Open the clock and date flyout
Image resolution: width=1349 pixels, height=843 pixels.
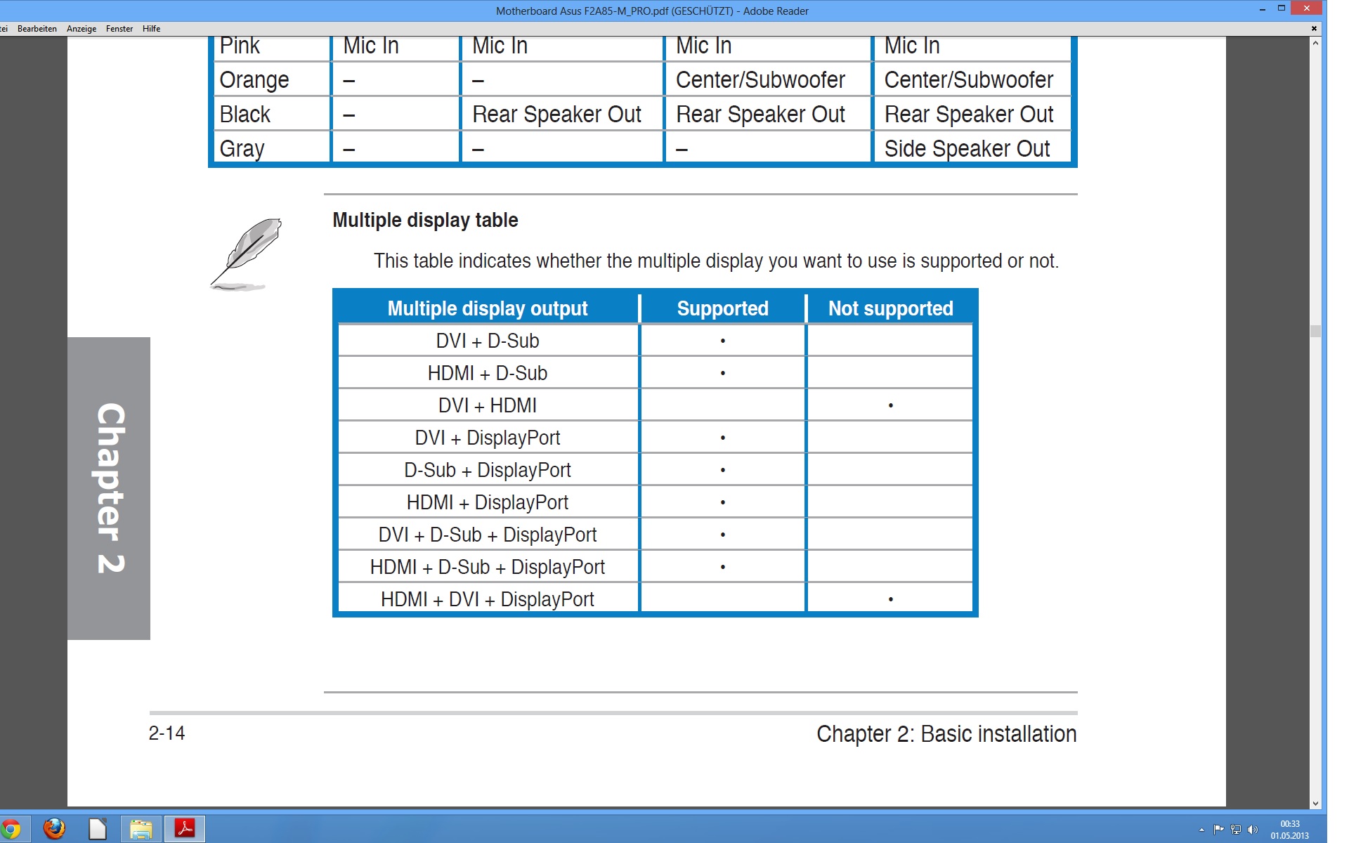[1289, 830]
